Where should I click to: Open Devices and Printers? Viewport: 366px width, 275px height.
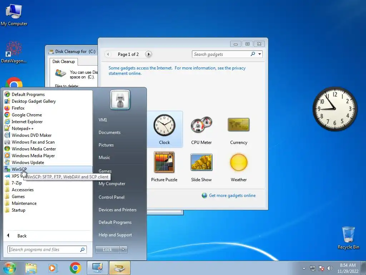[x=117, y=210]
